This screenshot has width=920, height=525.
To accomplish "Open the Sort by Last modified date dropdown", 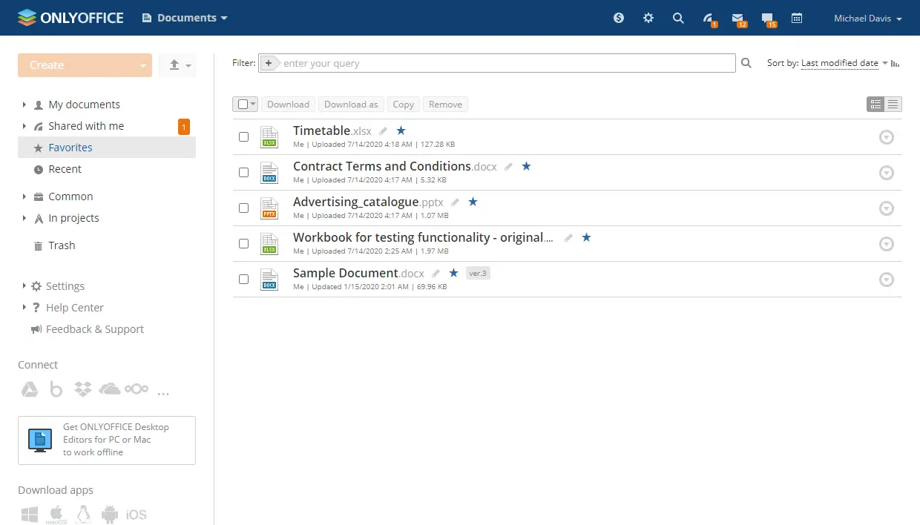I will coord(841,63).
